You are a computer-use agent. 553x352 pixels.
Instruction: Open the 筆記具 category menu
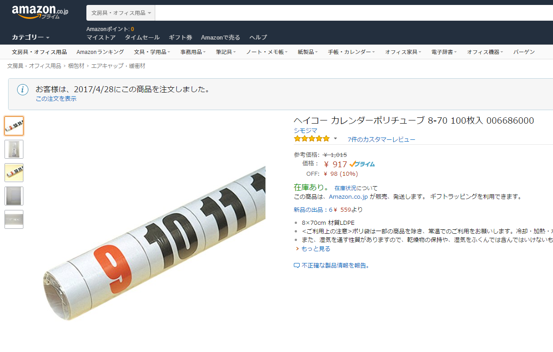225,52
